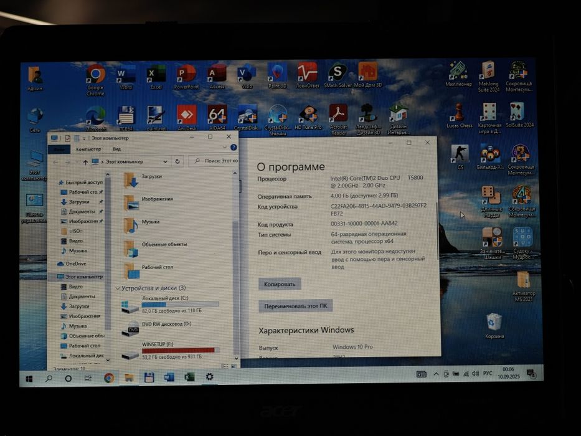Open the Settings gear on taskbar

point(209,377)
